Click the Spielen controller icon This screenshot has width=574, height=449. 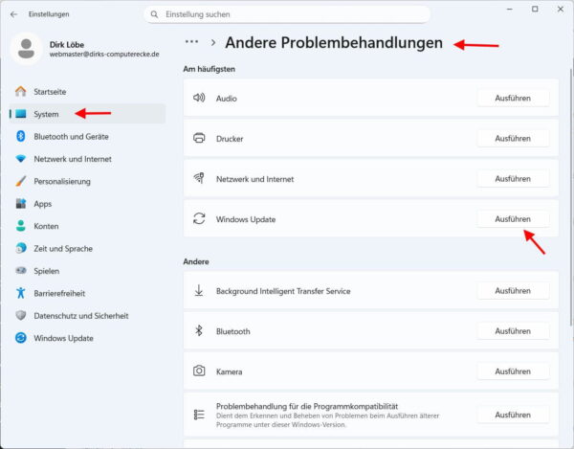21,271
